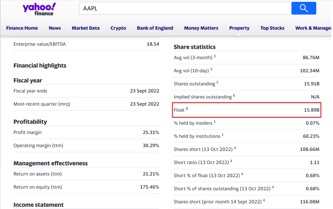Click the Shares outstanding label with footnote 5
Viewport: 333px width, 209px height.
click(196, 84)
